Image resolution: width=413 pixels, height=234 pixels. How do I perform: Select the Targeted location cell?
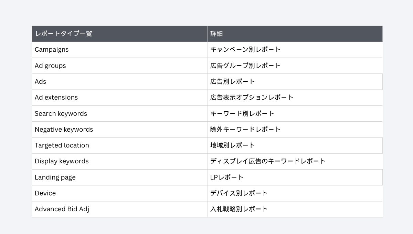tap(119, 145)
